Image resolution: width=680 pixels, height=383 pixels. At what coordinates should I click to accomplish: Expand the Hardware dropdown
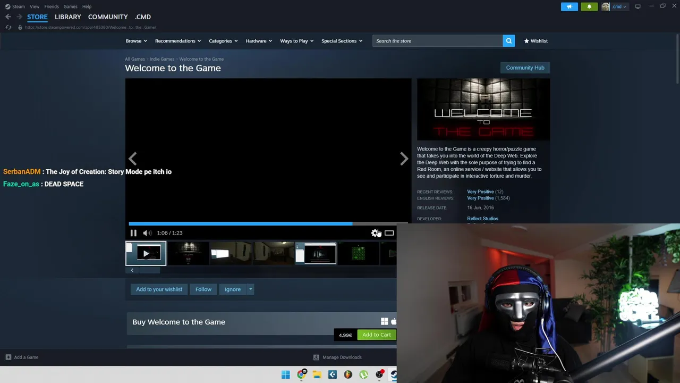[259, 41]
